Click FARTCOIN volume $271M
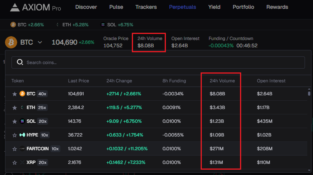The width and height of the screenshot is (313, 175). click(217, 149)
